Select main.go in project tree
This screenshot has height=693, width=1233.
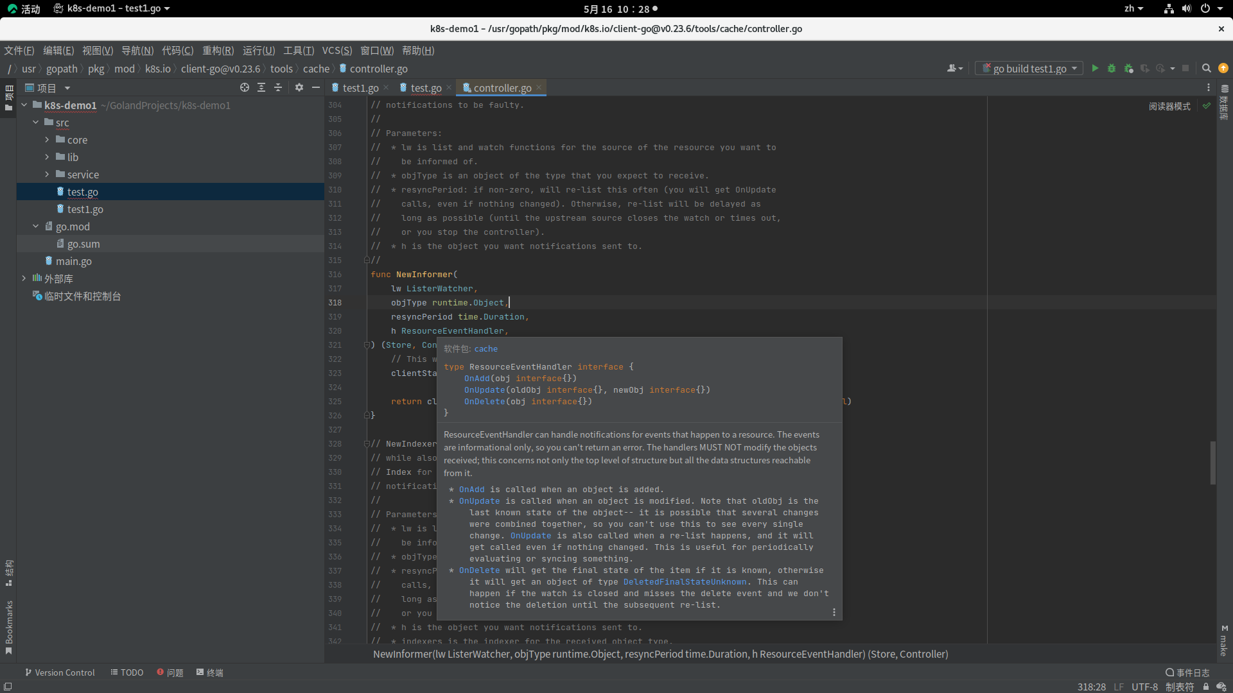[73, 261]
